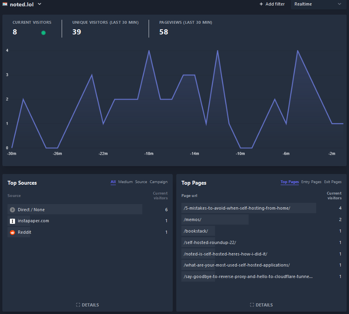Image resolution: width=349 pixels, height=314 pixels.
Task: Click the noted.lol site favicon
Action: coord(5,4)
